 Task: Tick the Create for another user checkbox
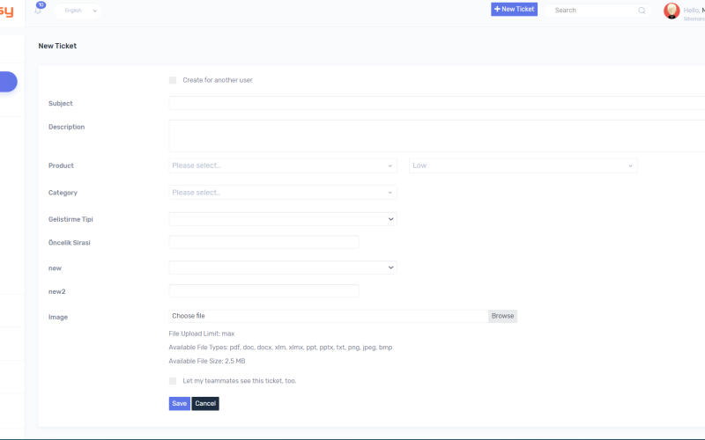(173, 80)
